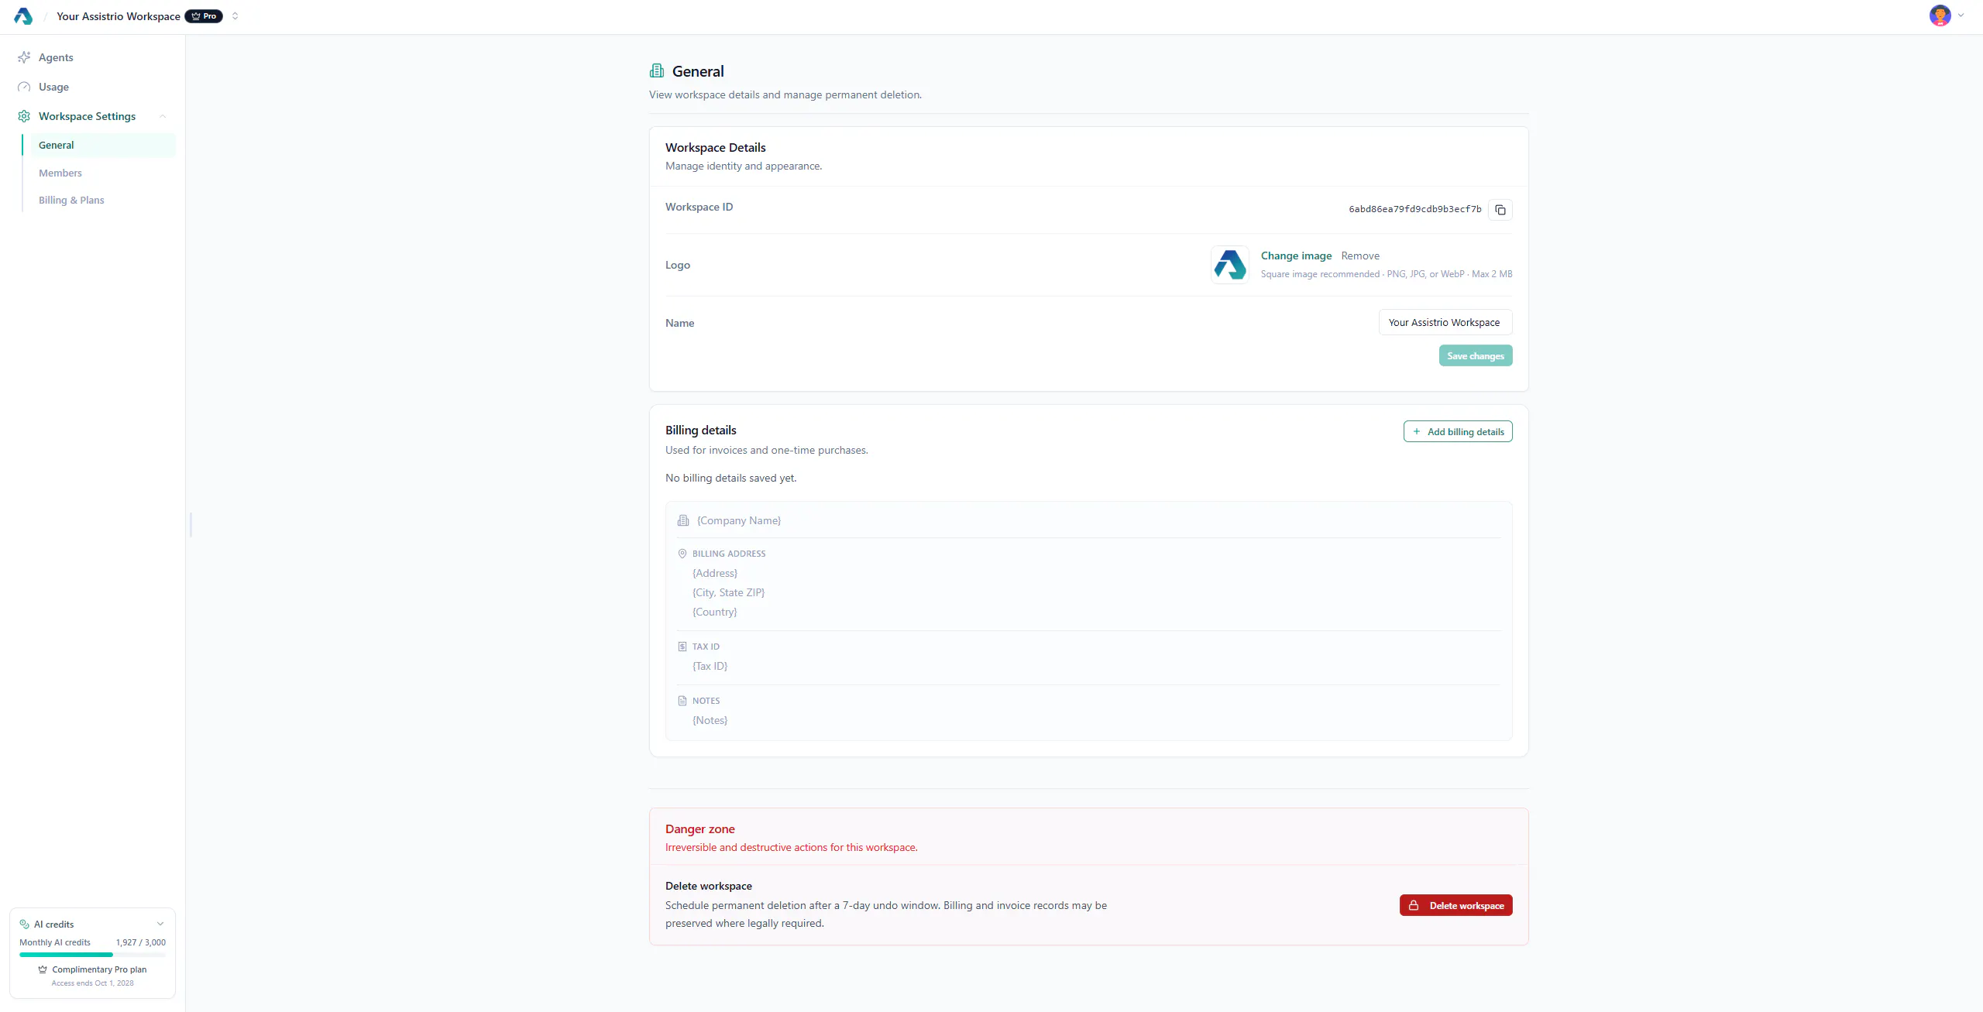The width and height of the screenshot is (1983, 1012).
Task: Open the user avatar menu
Action: [1940, 15]
